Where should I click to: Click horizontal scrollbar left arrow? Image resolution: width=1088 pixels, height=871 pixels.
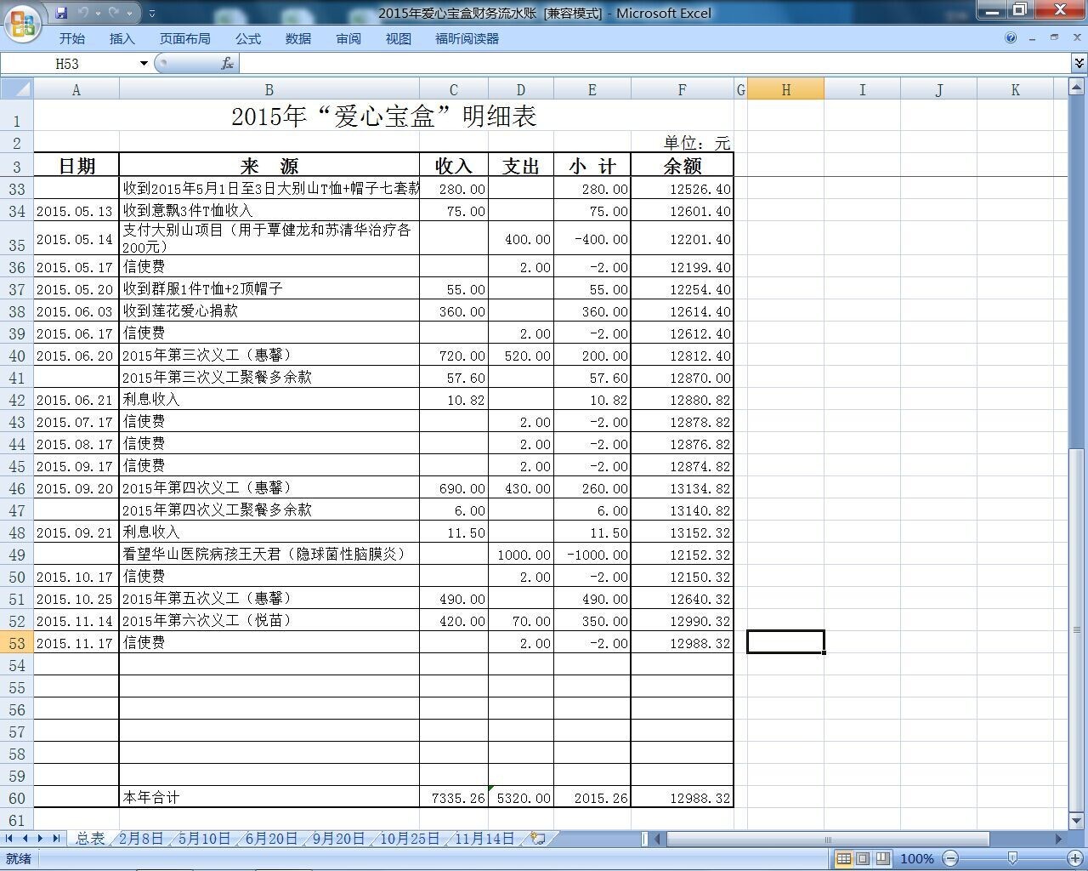point(657,839)
